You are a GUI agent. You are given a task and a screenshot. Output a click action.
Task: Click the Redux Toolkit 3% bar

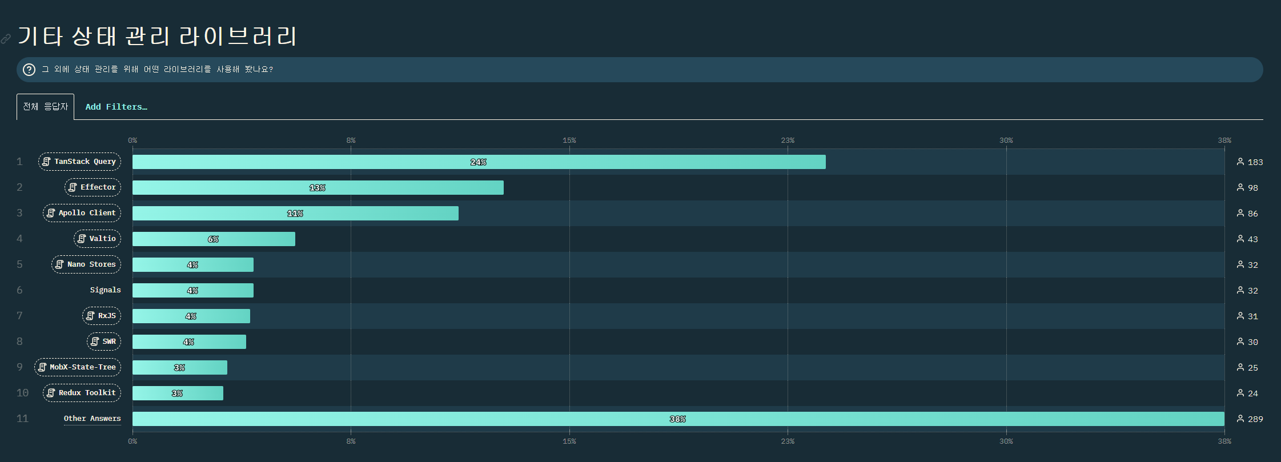[x=178, y=393]
